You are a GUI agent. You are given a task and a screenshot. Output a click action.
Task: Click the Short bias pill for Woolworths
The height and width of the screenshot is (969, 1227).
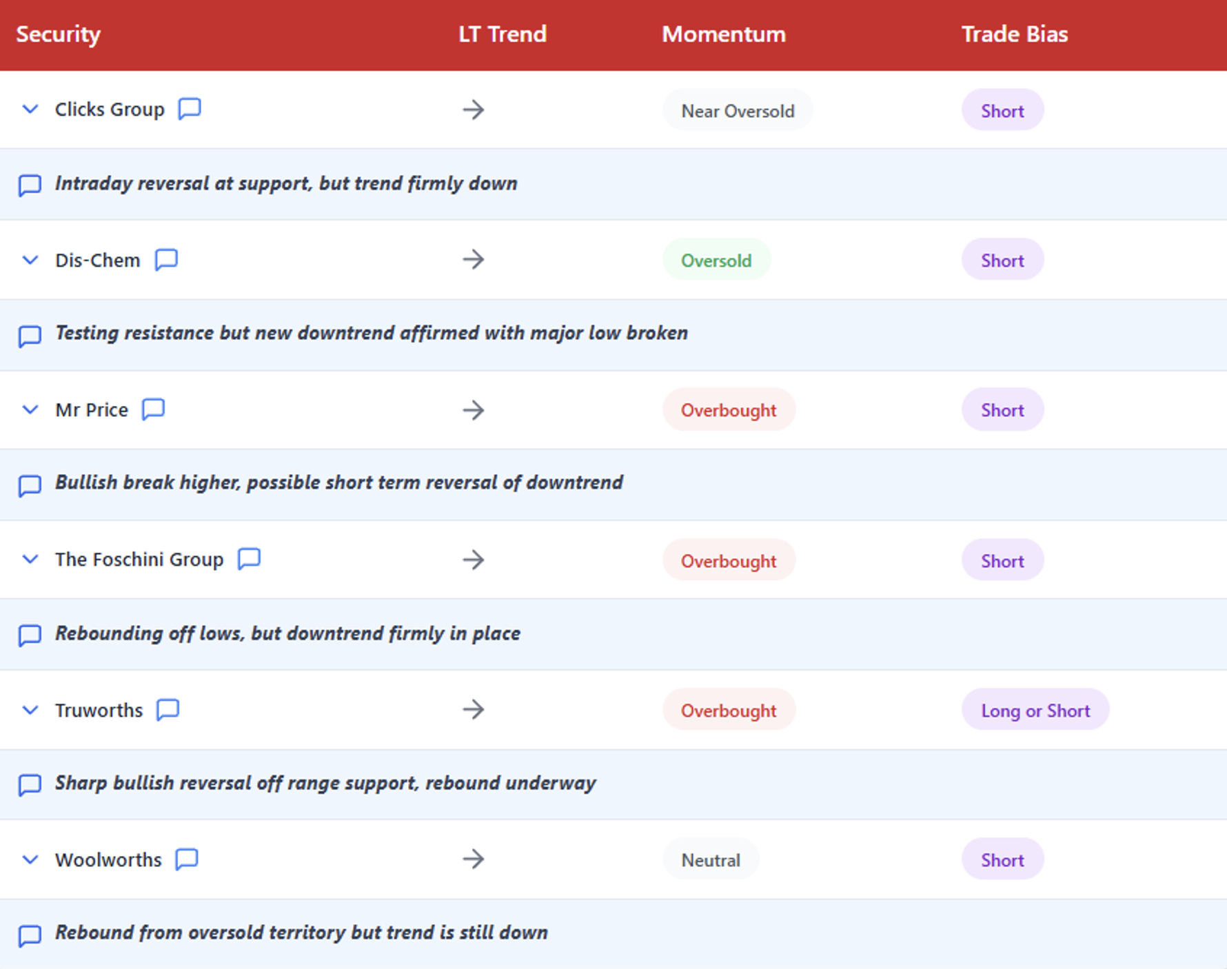click(x=1002, y=859)
